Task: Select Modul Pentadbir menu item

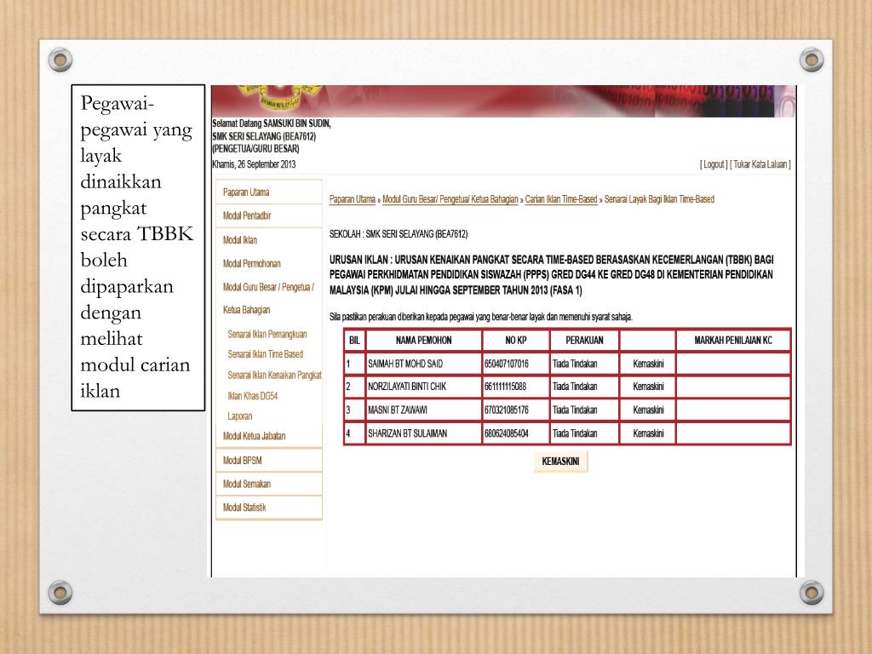Action: click(x=247, y=215)
